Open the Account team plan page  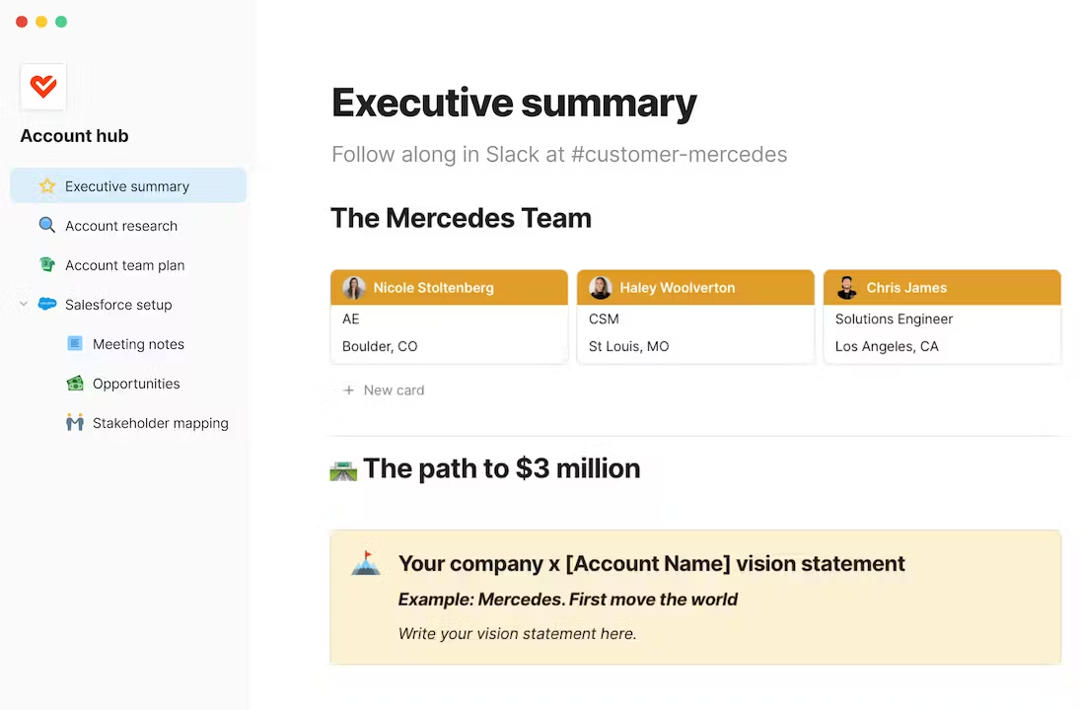[124, 265]
